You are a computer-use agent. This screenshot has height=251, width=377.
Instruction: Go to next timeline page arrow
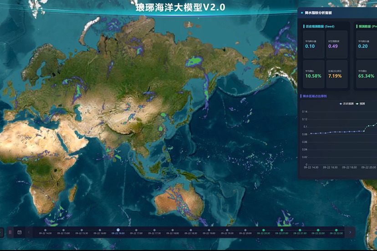tap(350, 232)
